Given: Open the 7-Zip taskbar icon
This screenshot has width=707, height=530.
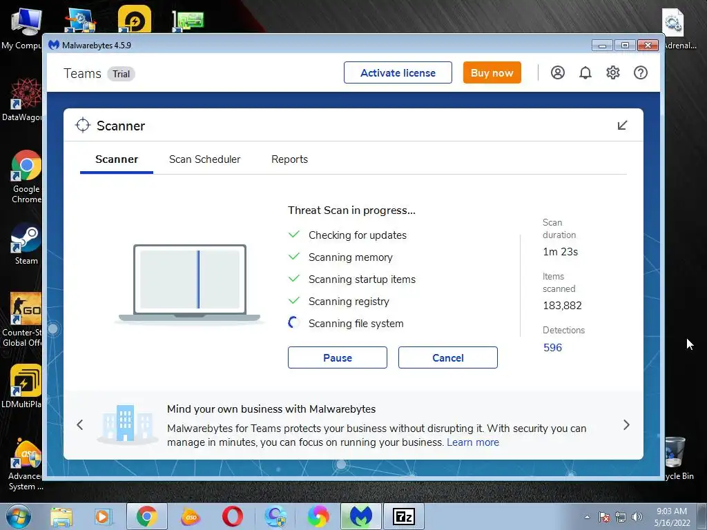Looking at the screenshot, I should [x=403, y=516].
